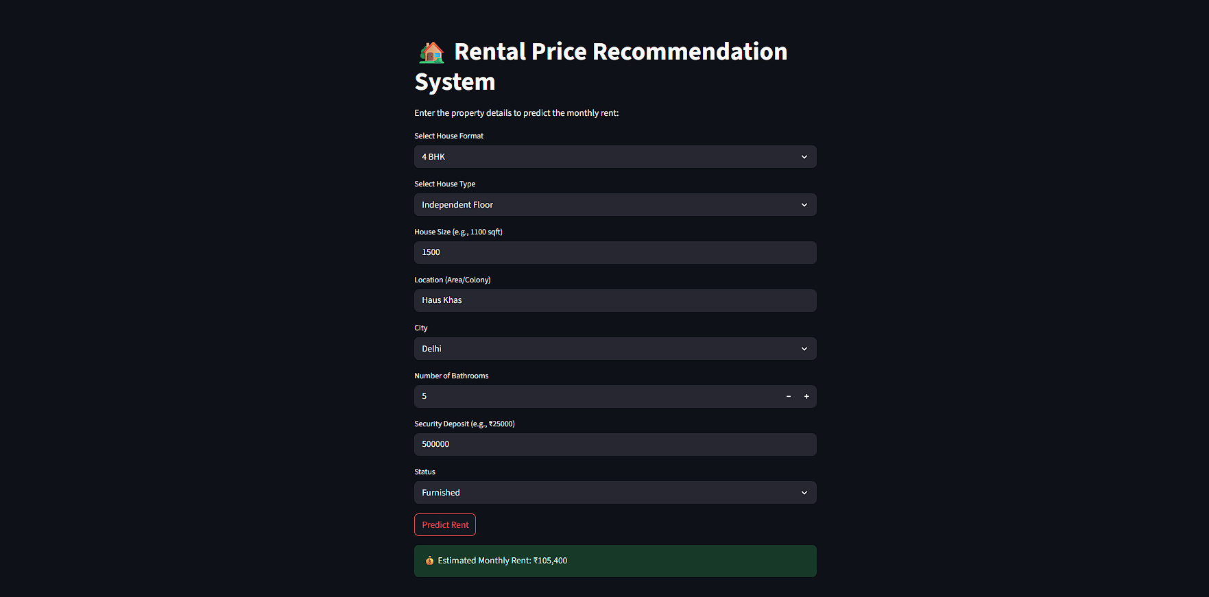
Task: Click the Estimated Monthly Rent ₹105,400 text
Action: coord(503,561)
